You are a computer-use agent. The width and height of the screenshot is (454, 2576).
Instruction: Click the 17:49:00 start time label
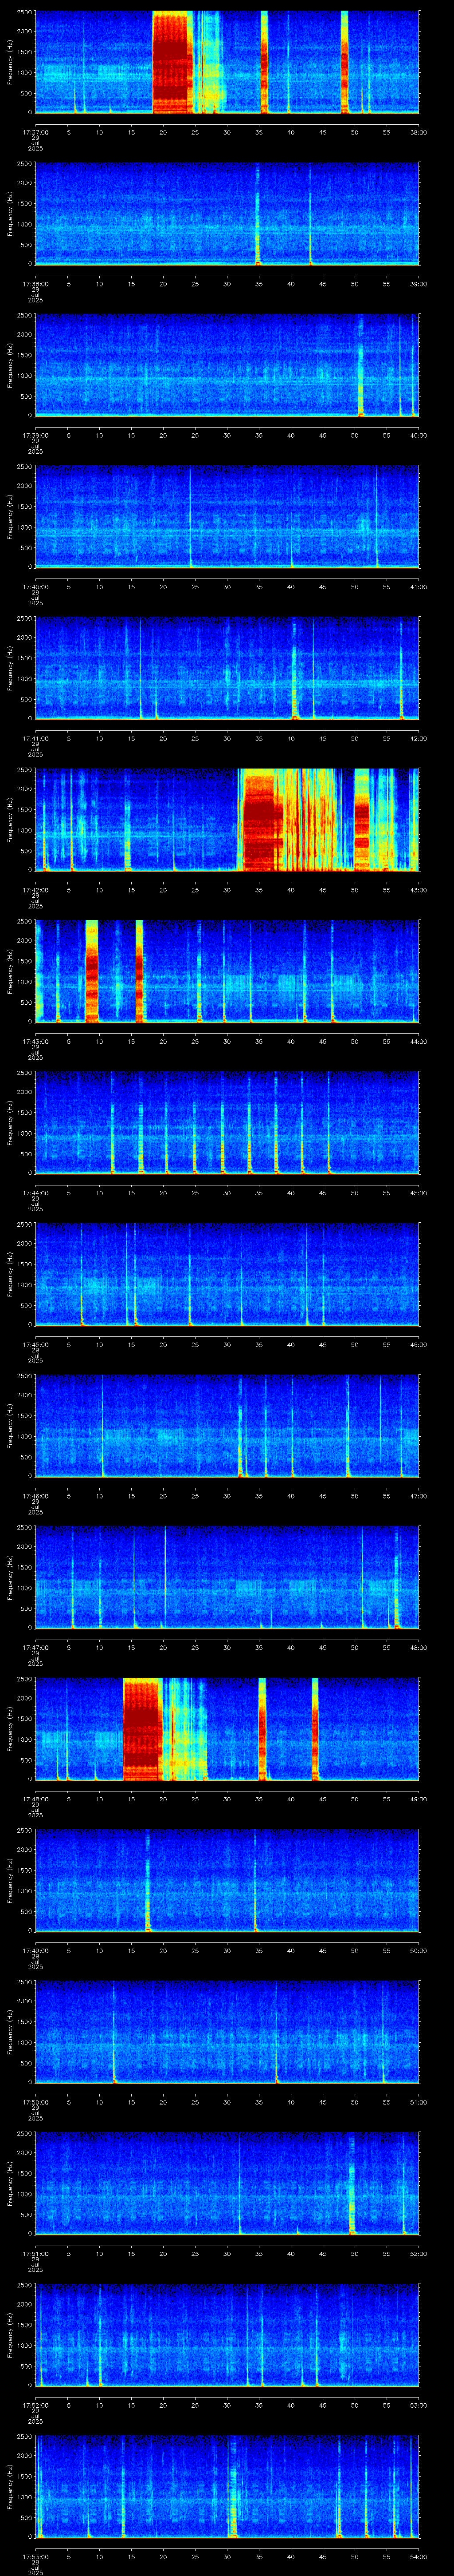[35, 1950]
